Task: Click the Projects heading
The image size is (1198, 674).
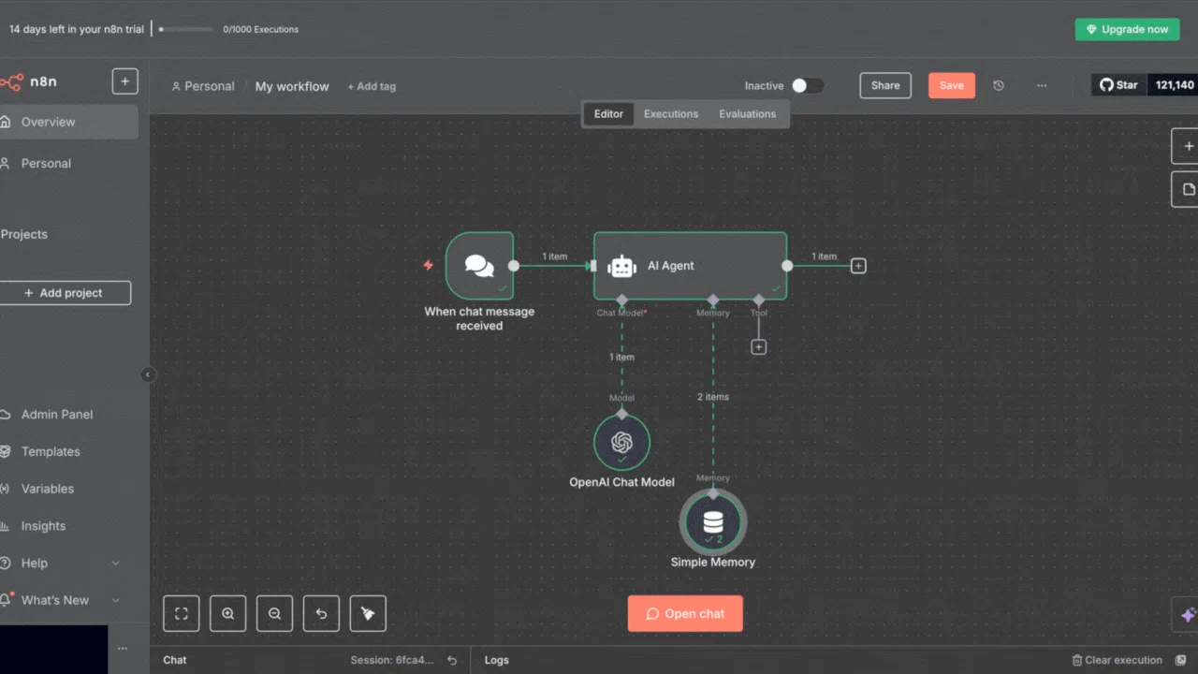Action: pyautogui.click(x=24, y=234)
